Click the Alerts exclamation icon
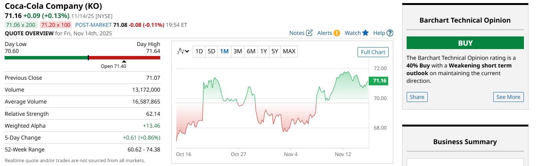The image size is (545, 166). tap(337, 33)
